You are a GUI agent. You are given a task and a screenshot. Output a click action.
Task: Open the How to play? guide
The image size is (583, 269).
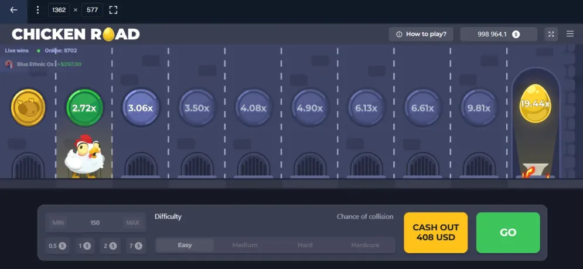(421, 34)
